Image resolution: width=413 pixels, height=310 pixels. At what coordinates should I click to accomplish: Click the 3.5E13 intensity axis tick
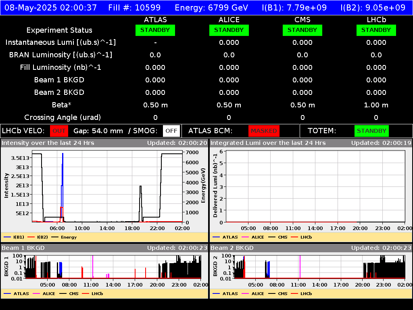point(20,158)
